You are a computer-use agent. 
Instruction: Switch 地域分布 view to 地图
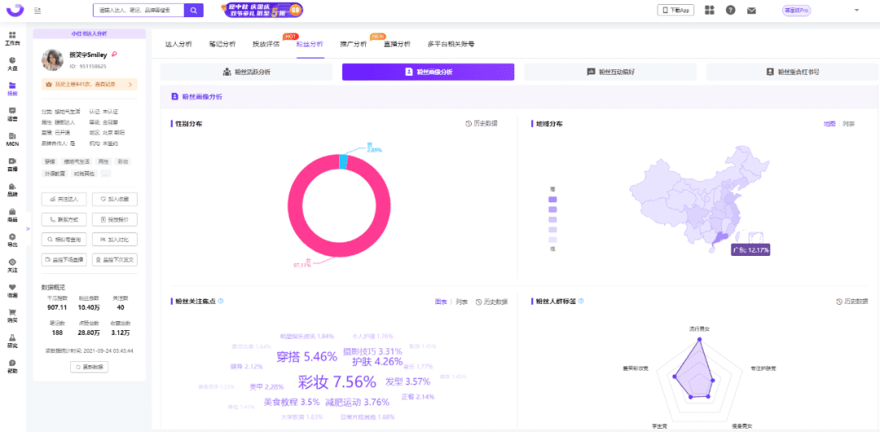tap(829, 124)
